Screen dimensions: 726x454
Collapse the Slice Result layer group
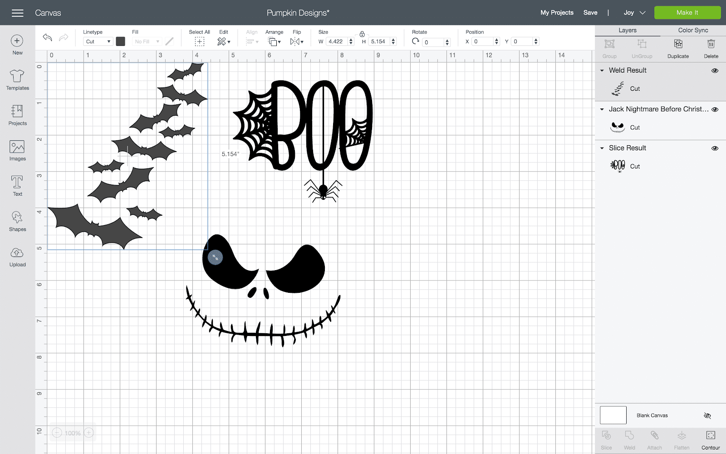click(602, 148)
